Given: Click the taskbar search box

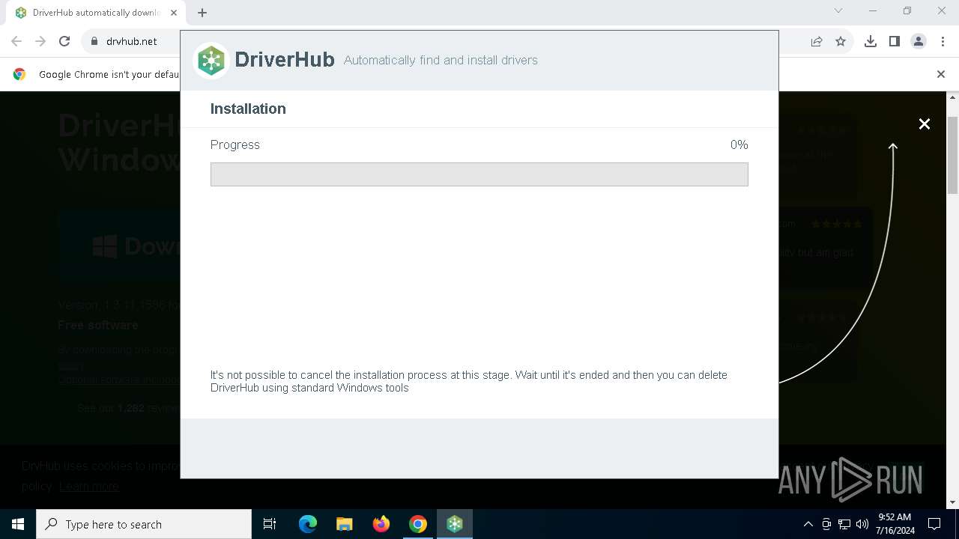Looking at the screenshot, I should tap(144, 524).
